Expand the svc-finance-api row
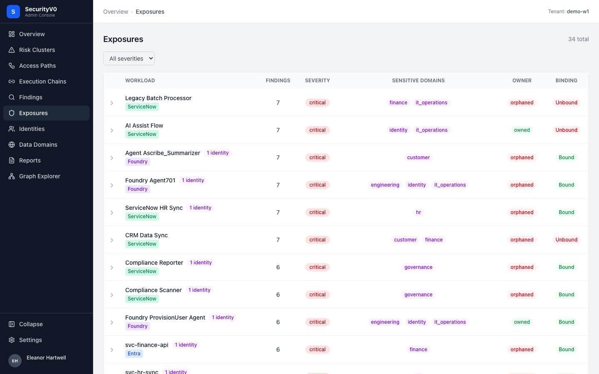 [x=112, y=350]
